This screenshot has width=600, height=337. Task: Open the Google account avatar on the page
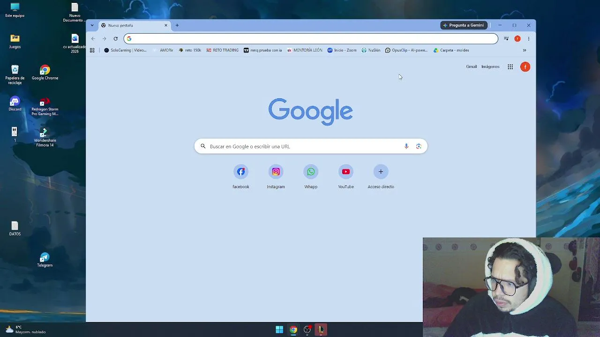click(x=525, y=66)
